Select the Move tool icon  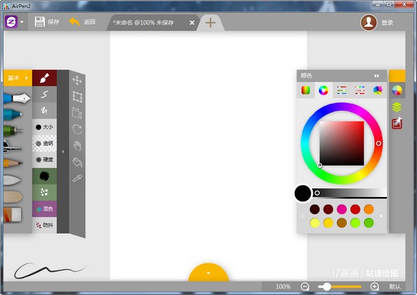coord(77,81)
